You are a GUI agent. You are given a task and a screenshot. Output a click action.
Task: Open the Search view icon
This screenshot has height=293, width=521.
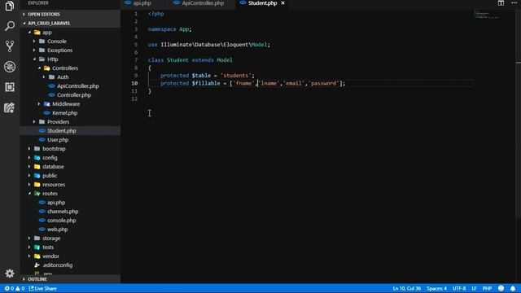point(10,26)
